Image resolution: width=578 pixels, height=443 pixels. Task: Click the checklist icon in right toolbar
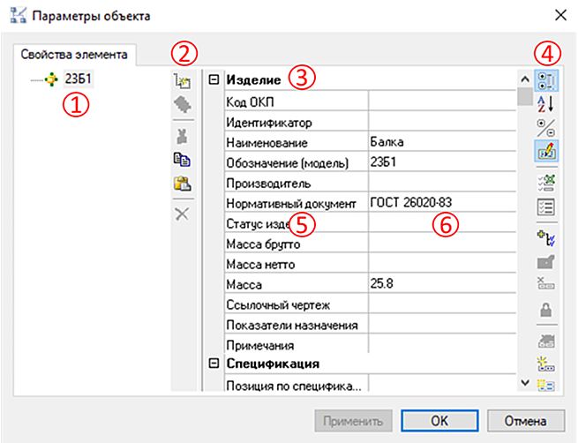point(546,206)
